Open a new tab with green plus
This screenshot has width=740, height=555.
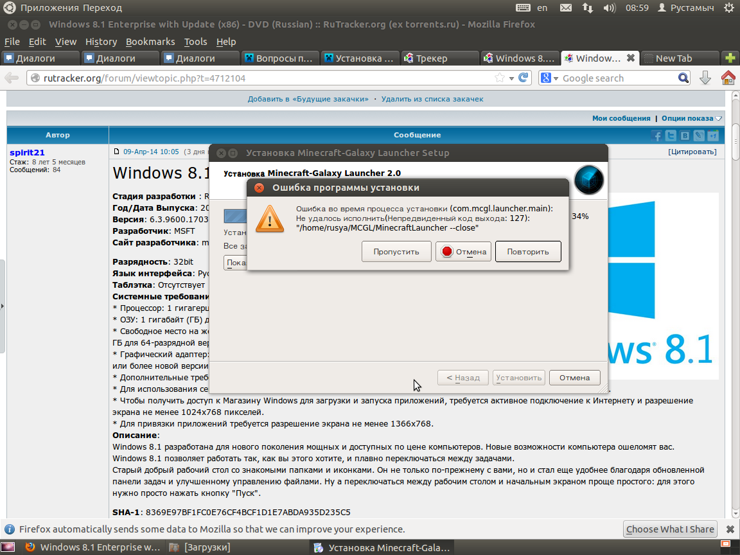[x=730, y=58]
